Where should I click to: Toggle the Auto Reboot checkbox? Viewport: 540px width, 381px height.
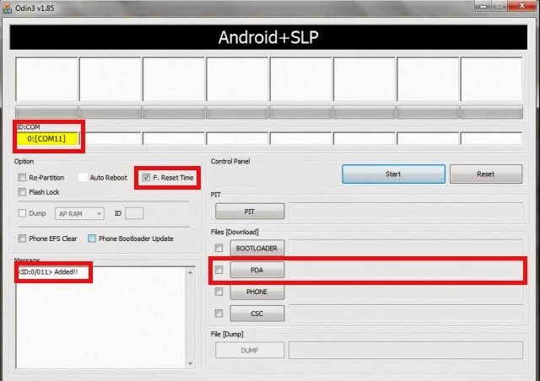pyautogui.click(x=83, y=177)
